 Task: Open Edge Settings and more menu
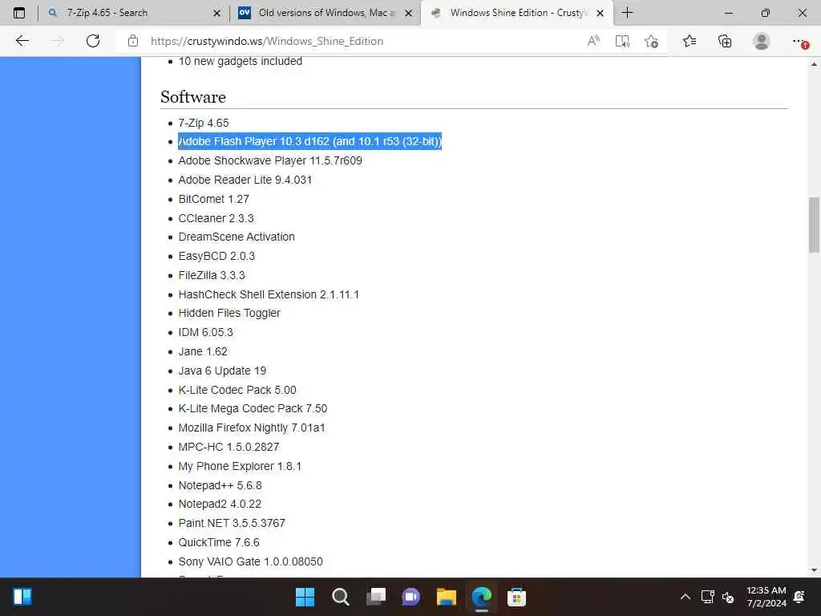click(x=799, y=41)
